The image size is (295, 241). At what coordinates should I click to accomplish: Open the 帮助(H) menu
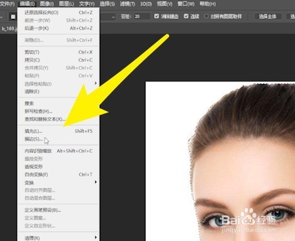pos(208,4)
